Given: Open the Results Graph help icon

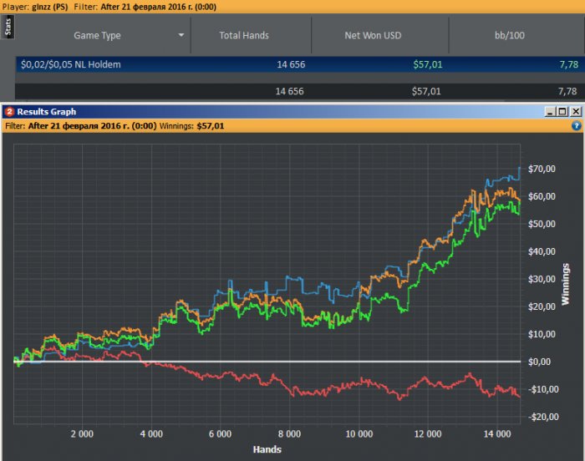Looking at the screenshot, I should (576, 126).
